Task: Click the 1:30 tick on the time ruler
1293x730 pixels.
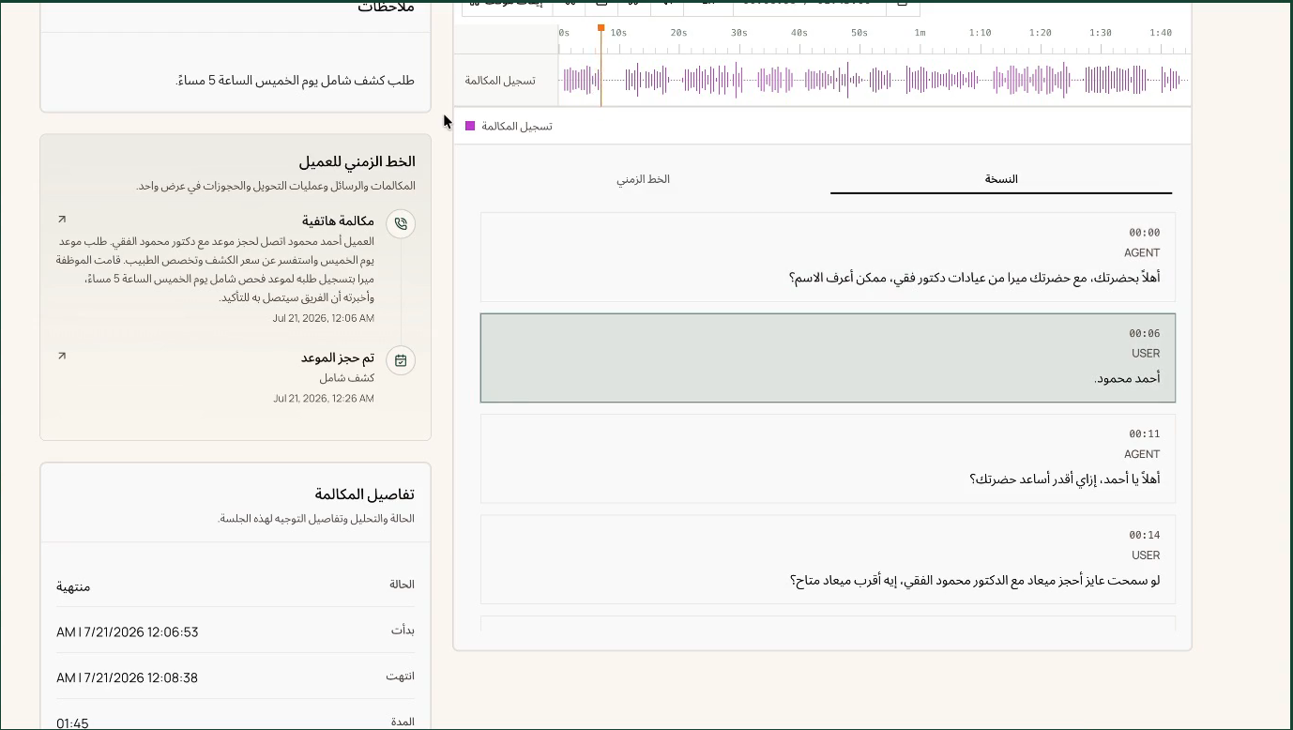Action: click(1100, 33)
